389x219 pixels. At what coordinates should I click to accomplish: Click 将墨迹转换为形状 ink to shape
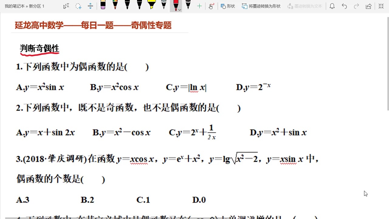pos(261,6)
